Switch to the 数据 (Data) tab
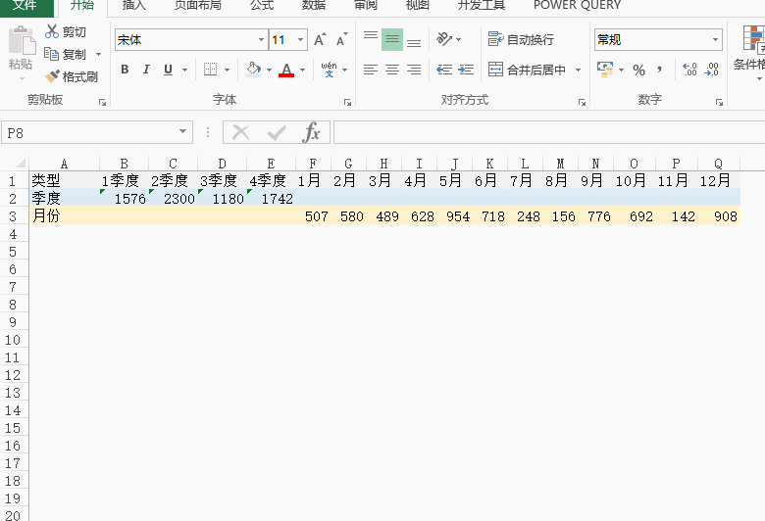Viewport: 765px width, 521px height. 313,5
